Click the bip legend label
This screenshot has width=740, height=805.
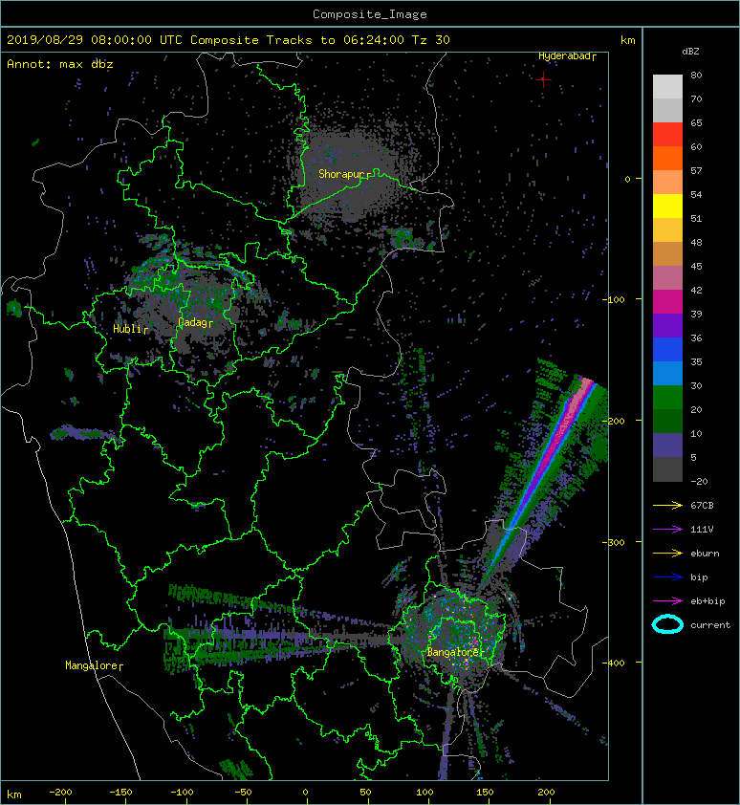tap(699, 577)
